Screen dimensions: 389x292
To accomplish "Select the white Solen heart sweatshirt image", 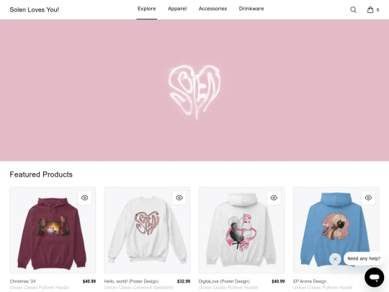I will (x=147, y=230).
